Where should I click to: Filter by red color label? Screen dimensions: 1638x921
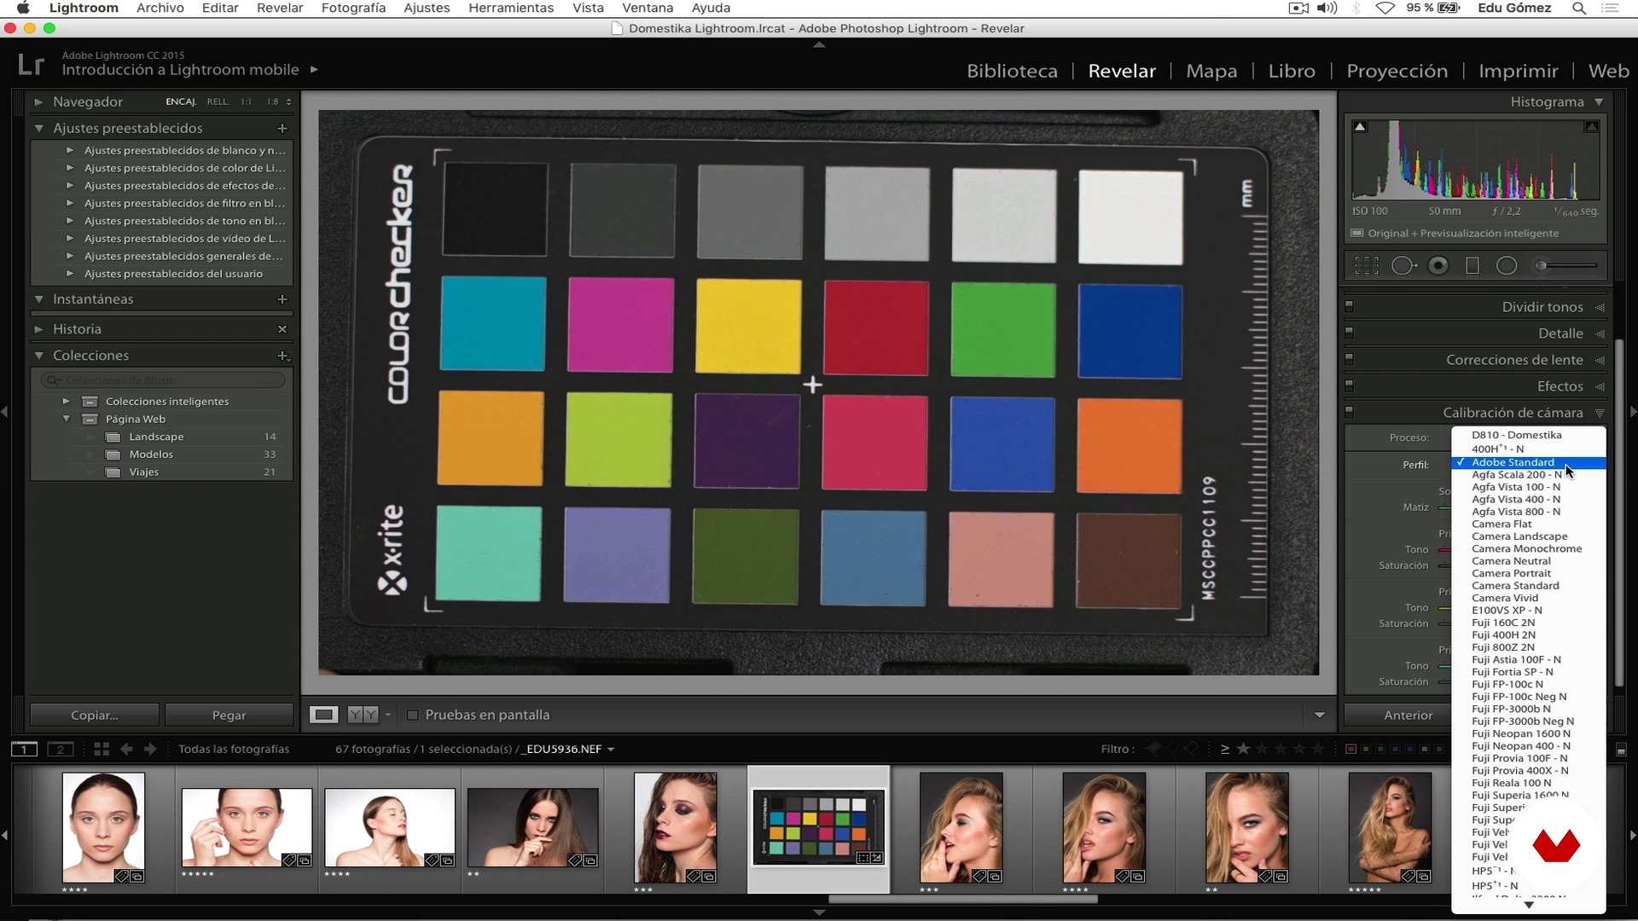pyautogui.click(x=1350, y=749)
